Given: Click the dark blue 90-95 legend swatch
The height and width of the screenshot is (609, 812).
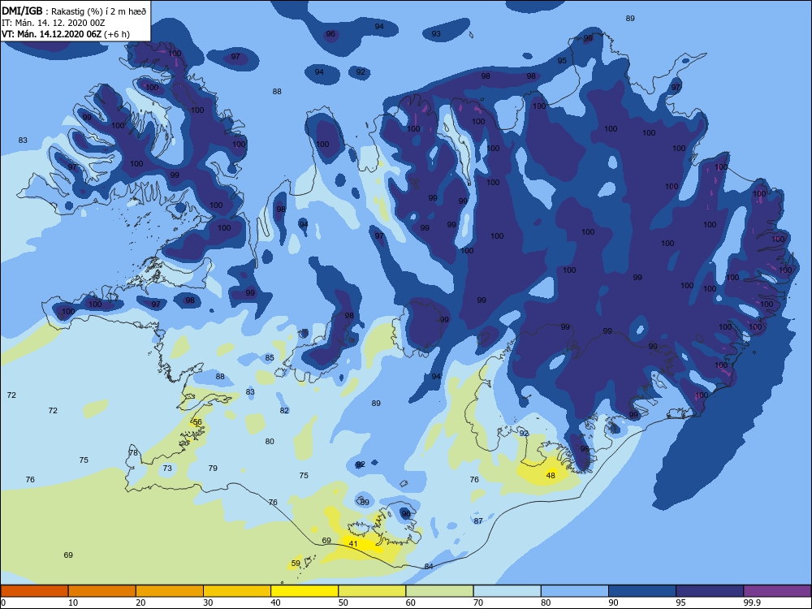Looking at the screenshot, I should tap(642, 591).
